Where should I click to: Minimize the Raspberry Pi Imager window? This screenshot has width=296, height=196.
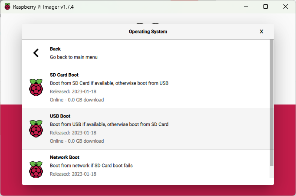[x=246, y=7]
